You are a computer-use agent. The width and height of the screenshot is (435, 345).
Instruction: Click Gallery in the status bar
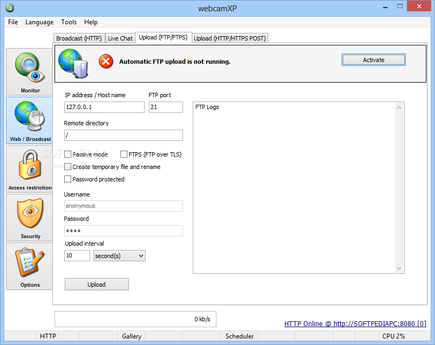tap(132, 336)
